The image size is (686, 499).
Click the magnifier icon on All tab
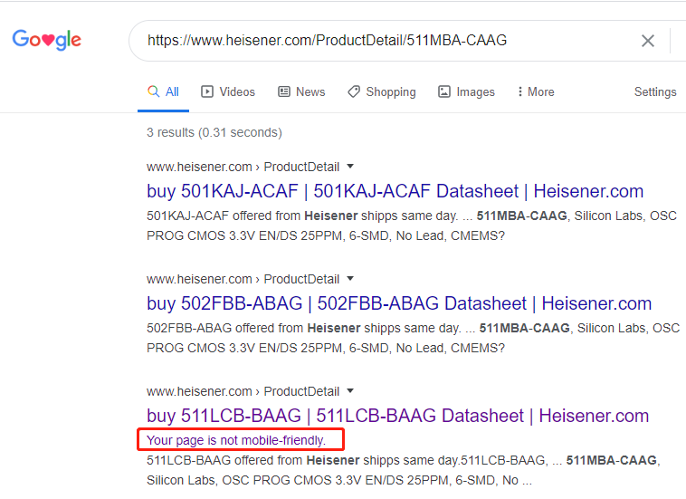153,91
